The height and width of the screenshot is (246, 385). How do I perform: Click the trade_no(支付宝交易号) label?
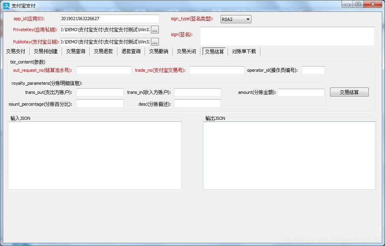160,70
